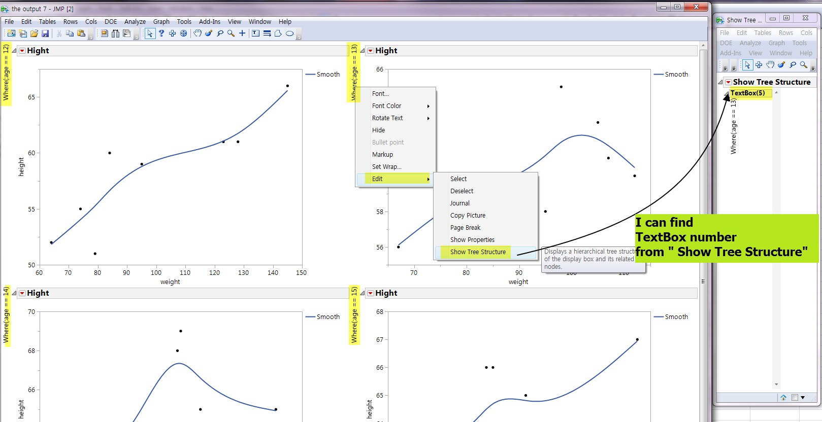Select Show Properties in Edit submenu
Viewport: 822px width, 422px height.
pyautogui.click(x=472, y=240)
